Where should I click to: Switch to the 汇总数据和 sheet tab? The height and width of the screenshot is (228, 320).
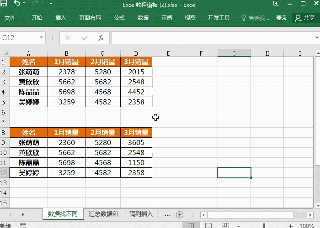click(x=104, y=214)
